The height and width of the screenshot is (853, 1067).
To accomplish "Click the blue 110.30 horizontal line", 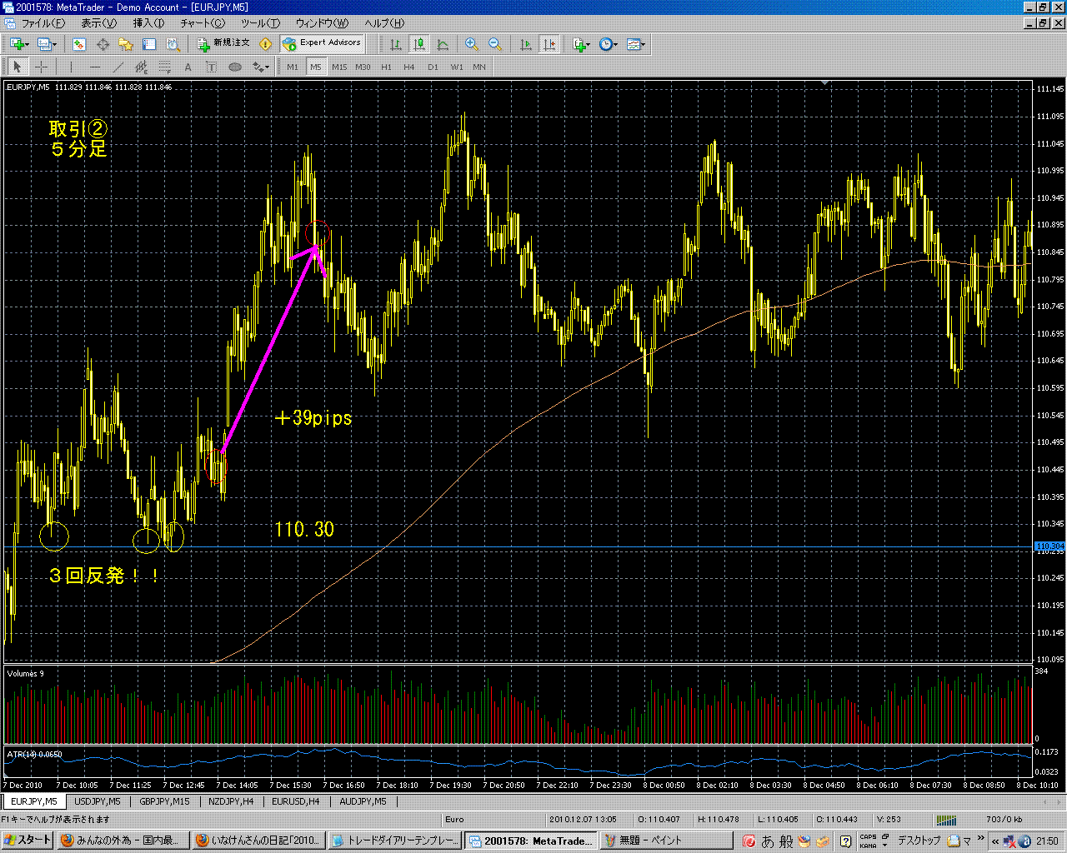I will coord(584,547).
